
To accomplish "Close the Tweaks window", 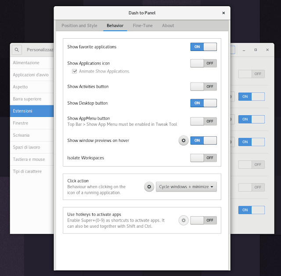I will tap(267, 50).
